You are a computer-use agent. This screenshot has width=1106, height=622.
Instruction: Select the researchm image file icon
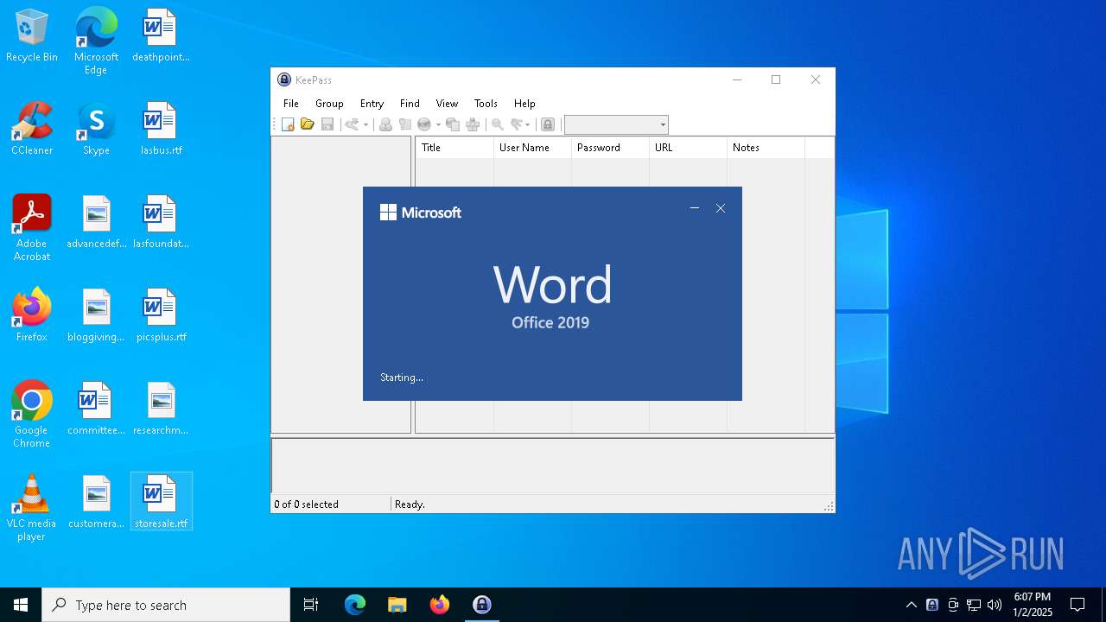(161, 409)
